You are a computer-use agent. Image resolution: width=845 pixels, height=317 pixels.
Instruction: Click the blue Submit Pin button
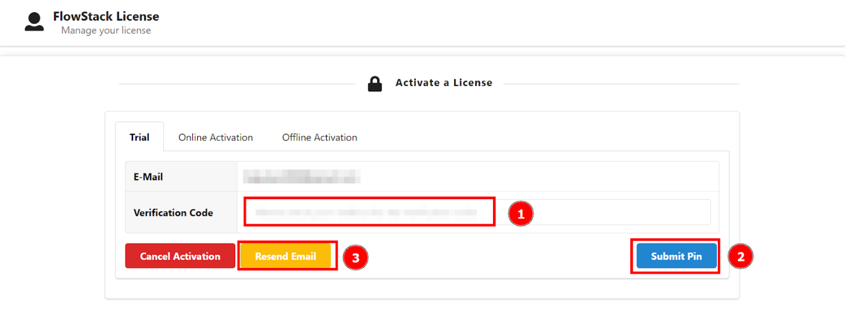(676, 256)
